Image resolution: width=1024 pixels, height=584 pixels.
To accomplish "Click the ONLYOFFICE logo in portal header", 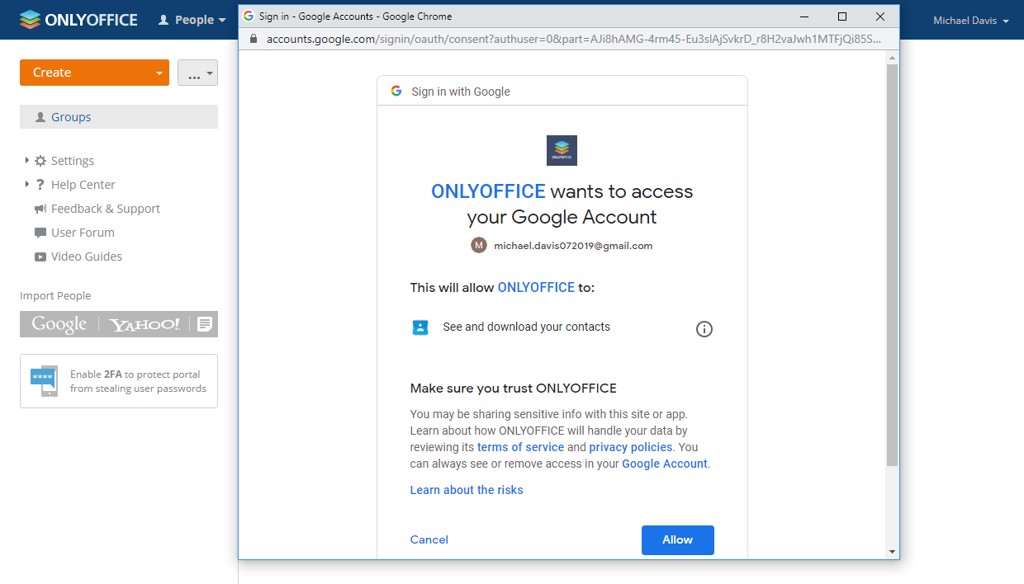I will (x=78, y=20).
